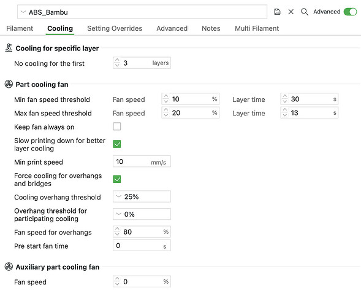
Task: Click the Auxiliary part cooling fan icon
Action: coord(9,266)
